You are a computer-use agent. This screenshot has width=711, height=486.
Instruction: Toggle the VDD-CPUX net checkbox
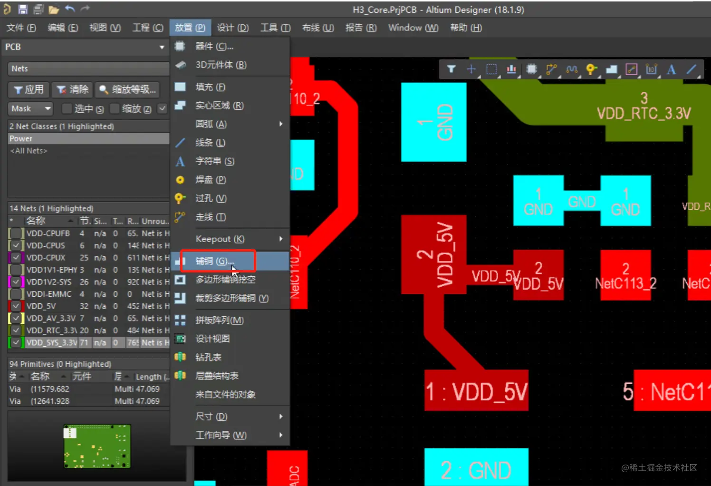point(16,257)
